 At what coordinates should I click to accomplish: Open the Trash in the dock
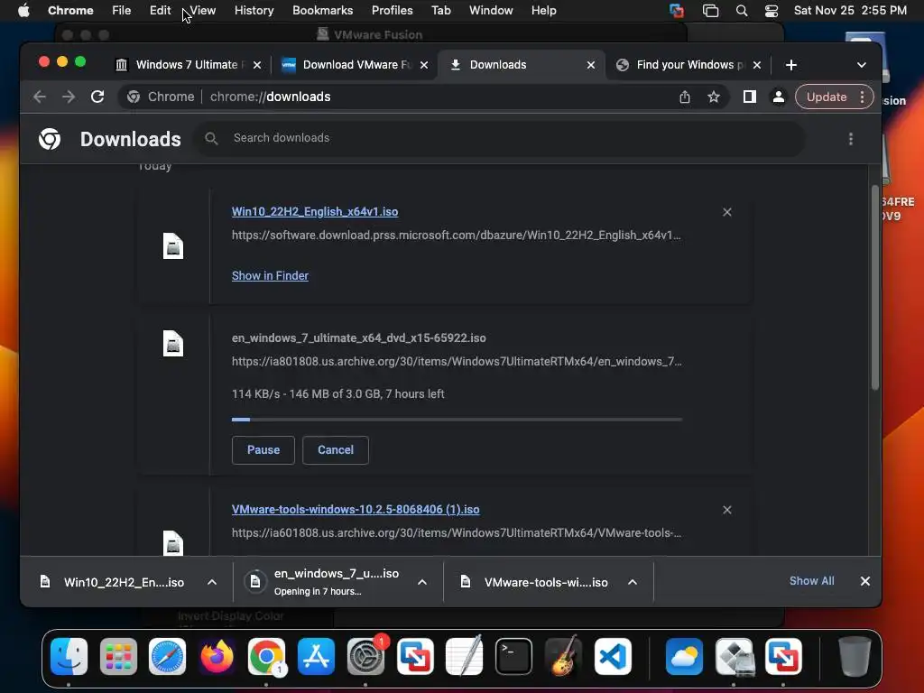point(854,656)
